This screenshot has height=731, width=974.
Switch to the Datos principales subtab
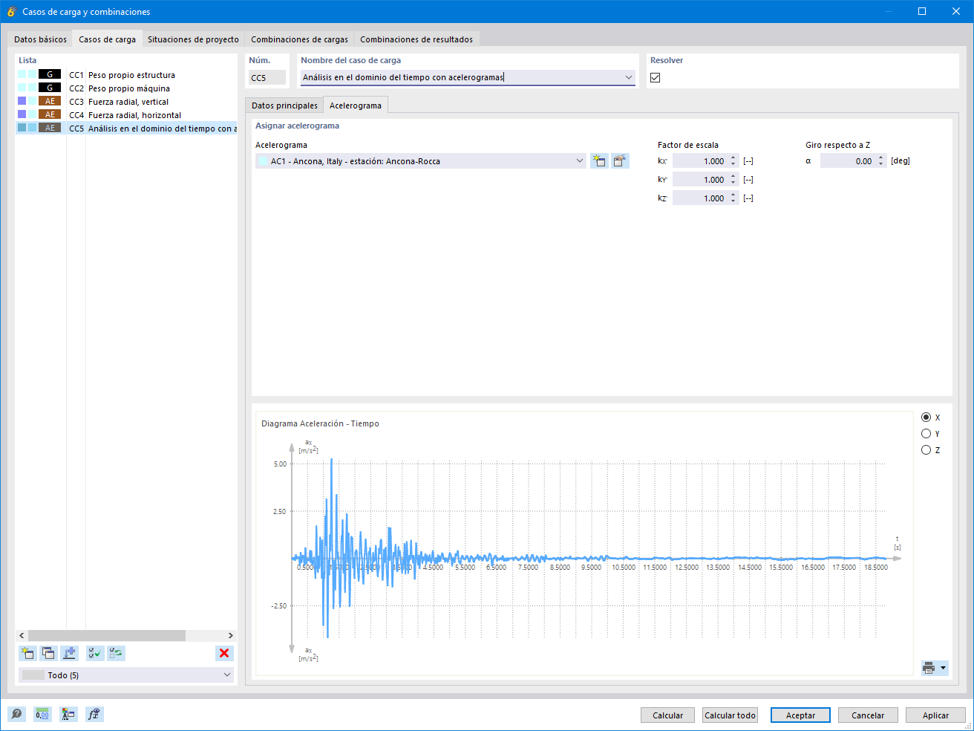(x=284, y=105)
